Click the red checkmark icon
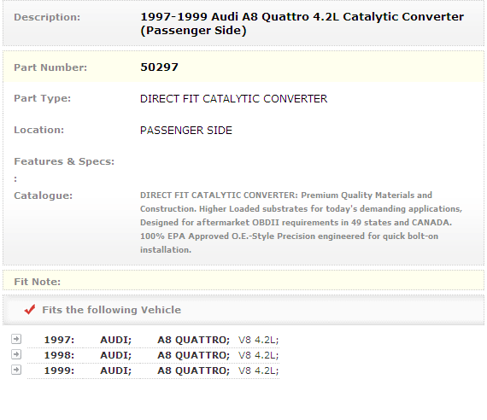Image resolution: width=487 pixels, height=420 pixels. click(30, 310)
